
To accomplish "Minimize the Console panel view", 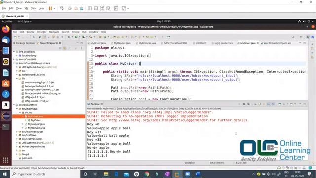I will pos(300,104).
